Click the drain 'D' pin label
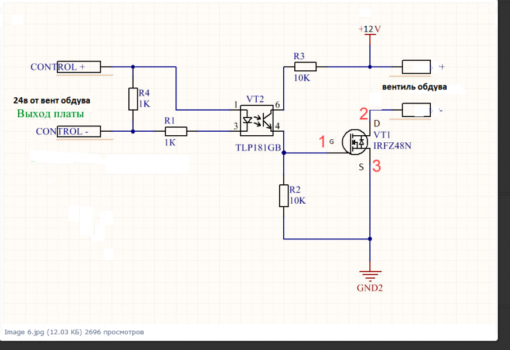This screenshot has width=510, height=350. point(377,123)
